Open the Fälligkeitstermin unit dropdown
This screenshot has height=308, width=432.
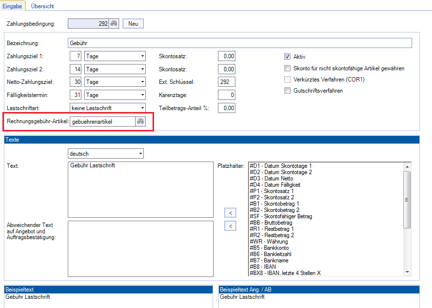[x=142, y=95]
